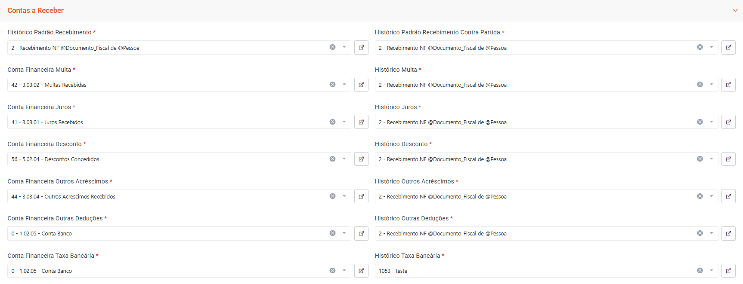The width and height of the screenshot is (743, 284).
Task: Open external link for Conta Financeira Multa
Action: [361, 85]
